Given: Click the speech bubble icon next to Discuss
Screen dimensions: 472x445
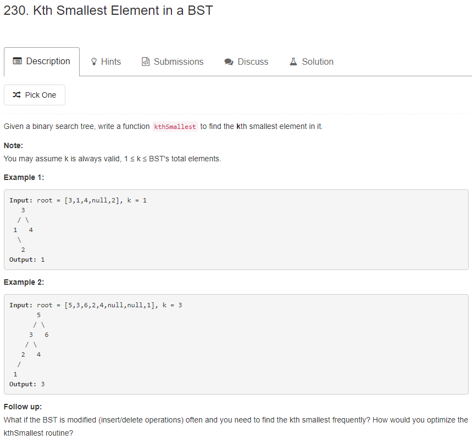Looking at the screenshot, I should 228,61.
